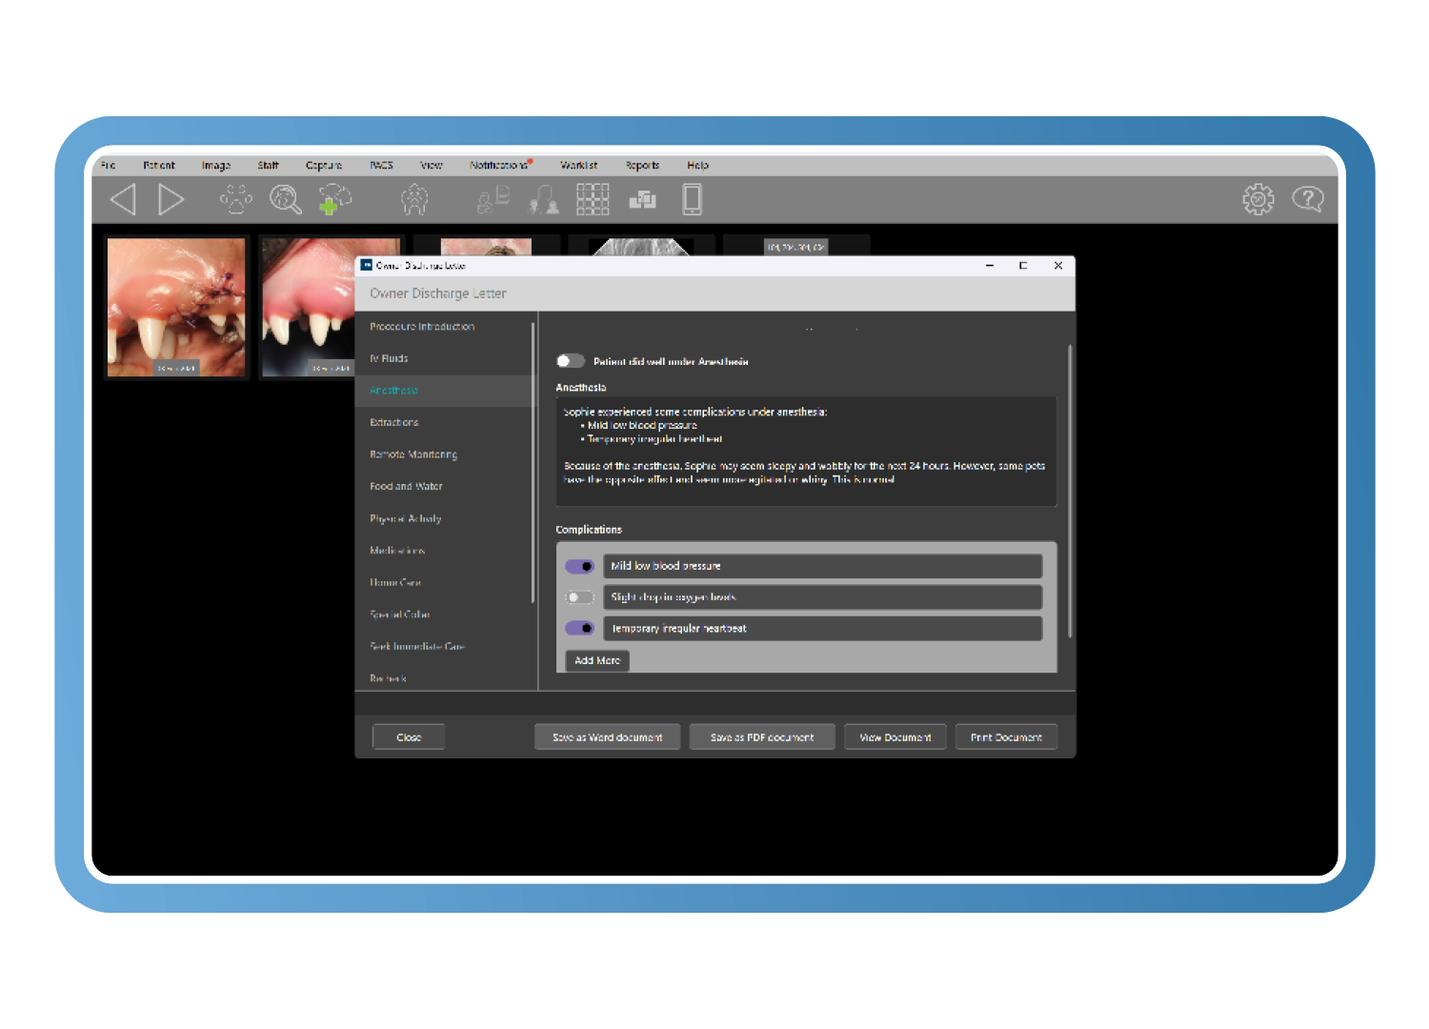Enable Patient did well under Anesthesia toggle
The width and height of the screenshot is (1429, 1029).
[x=571, y=361]
